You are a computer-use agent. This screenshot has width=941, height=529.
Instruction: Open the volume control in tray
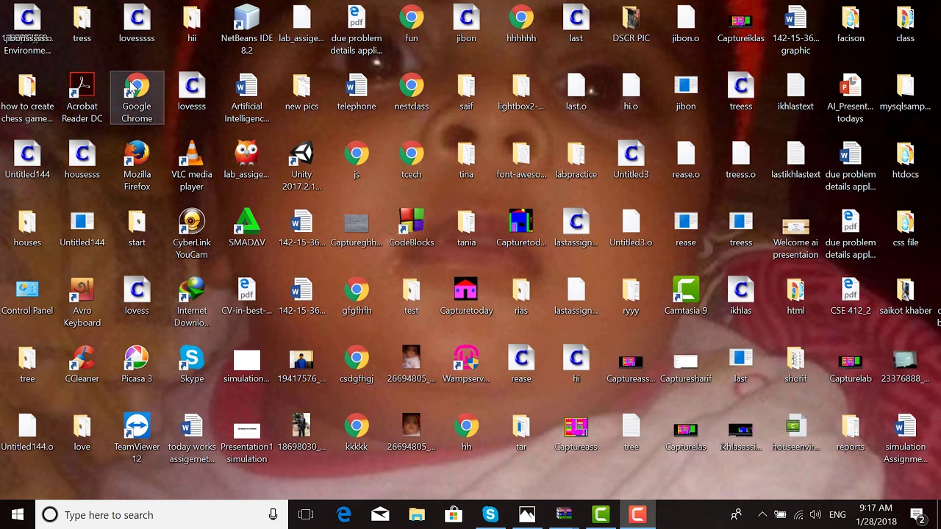[815, 514]
